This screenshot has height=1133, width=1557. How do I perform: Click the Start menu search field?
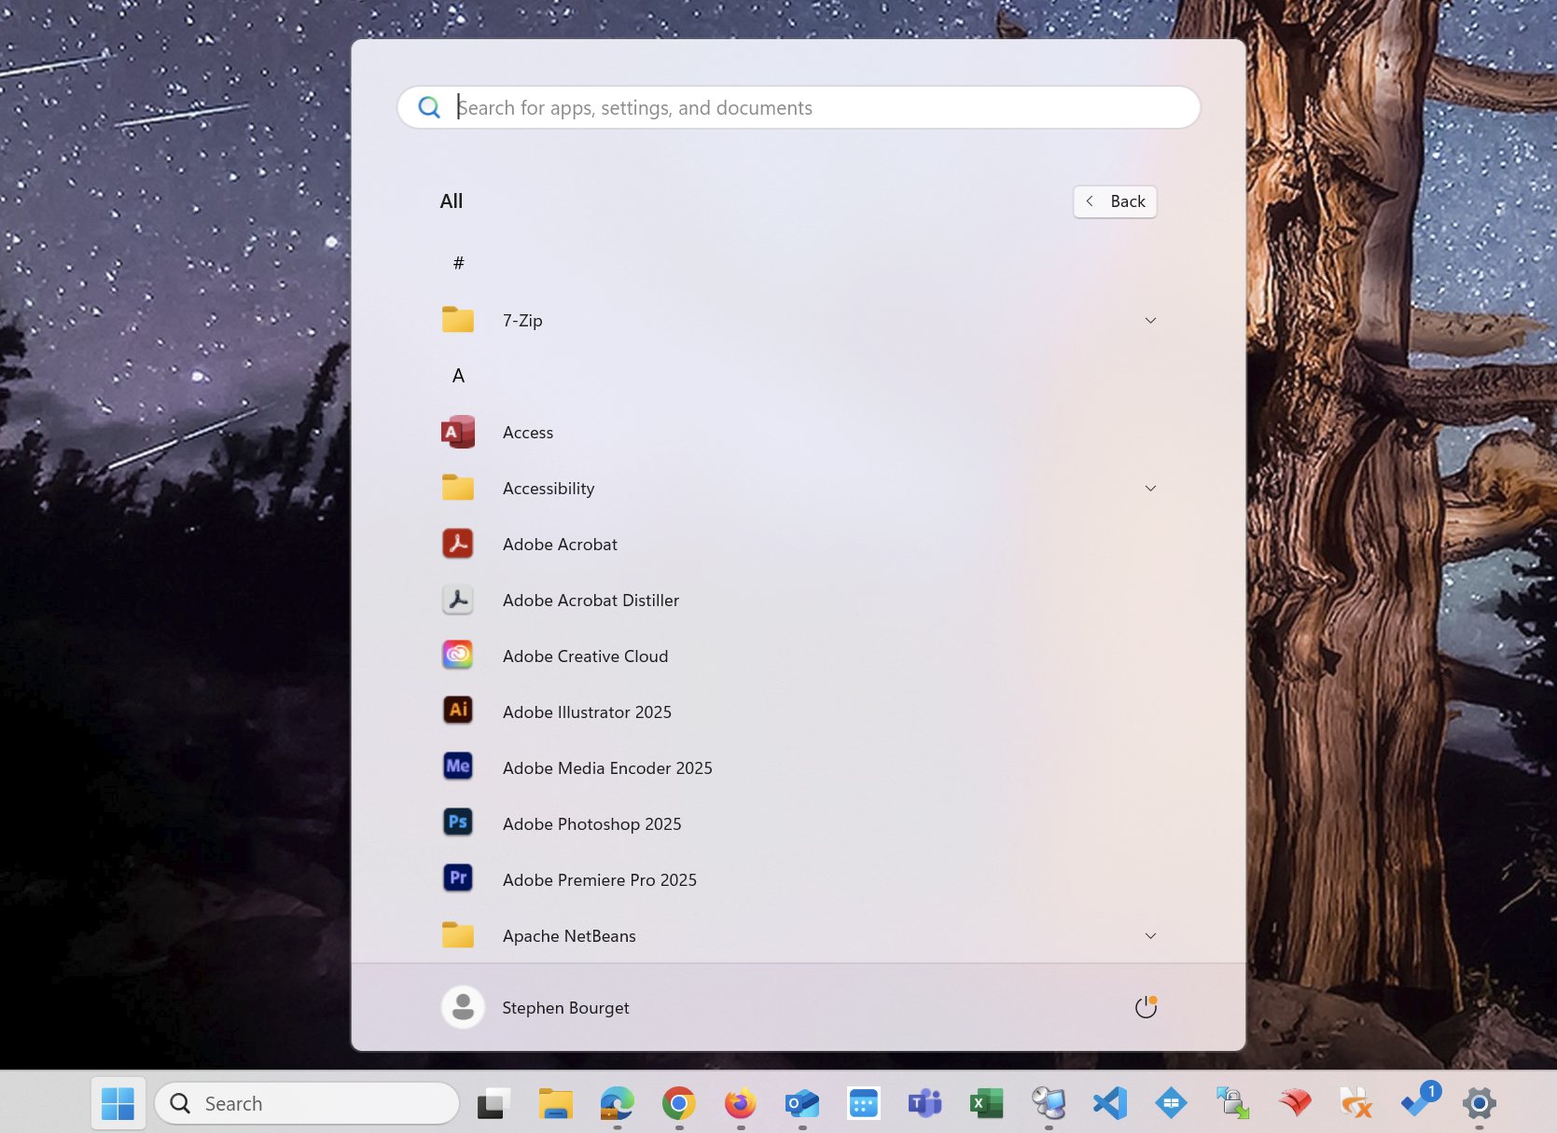799,107
